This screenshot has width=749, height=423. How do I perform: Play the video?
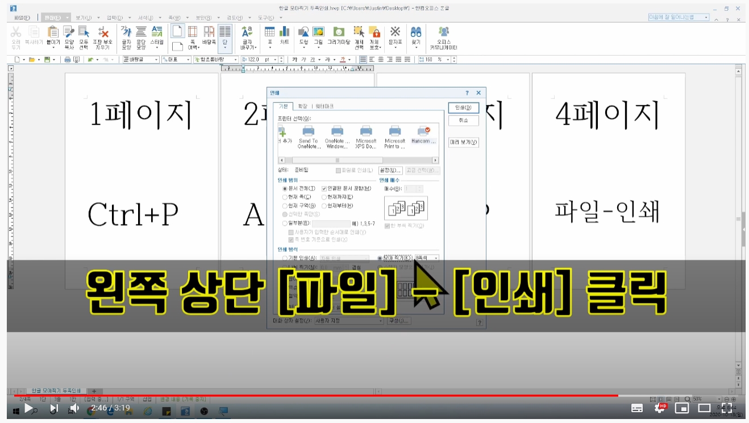(28, 408)
